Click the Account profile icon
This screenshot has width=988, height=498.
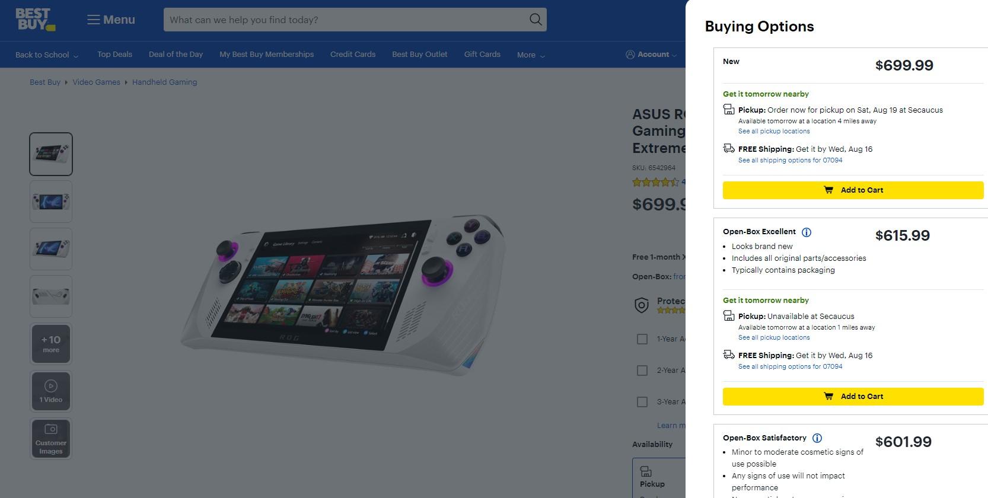tap(630, 55)
